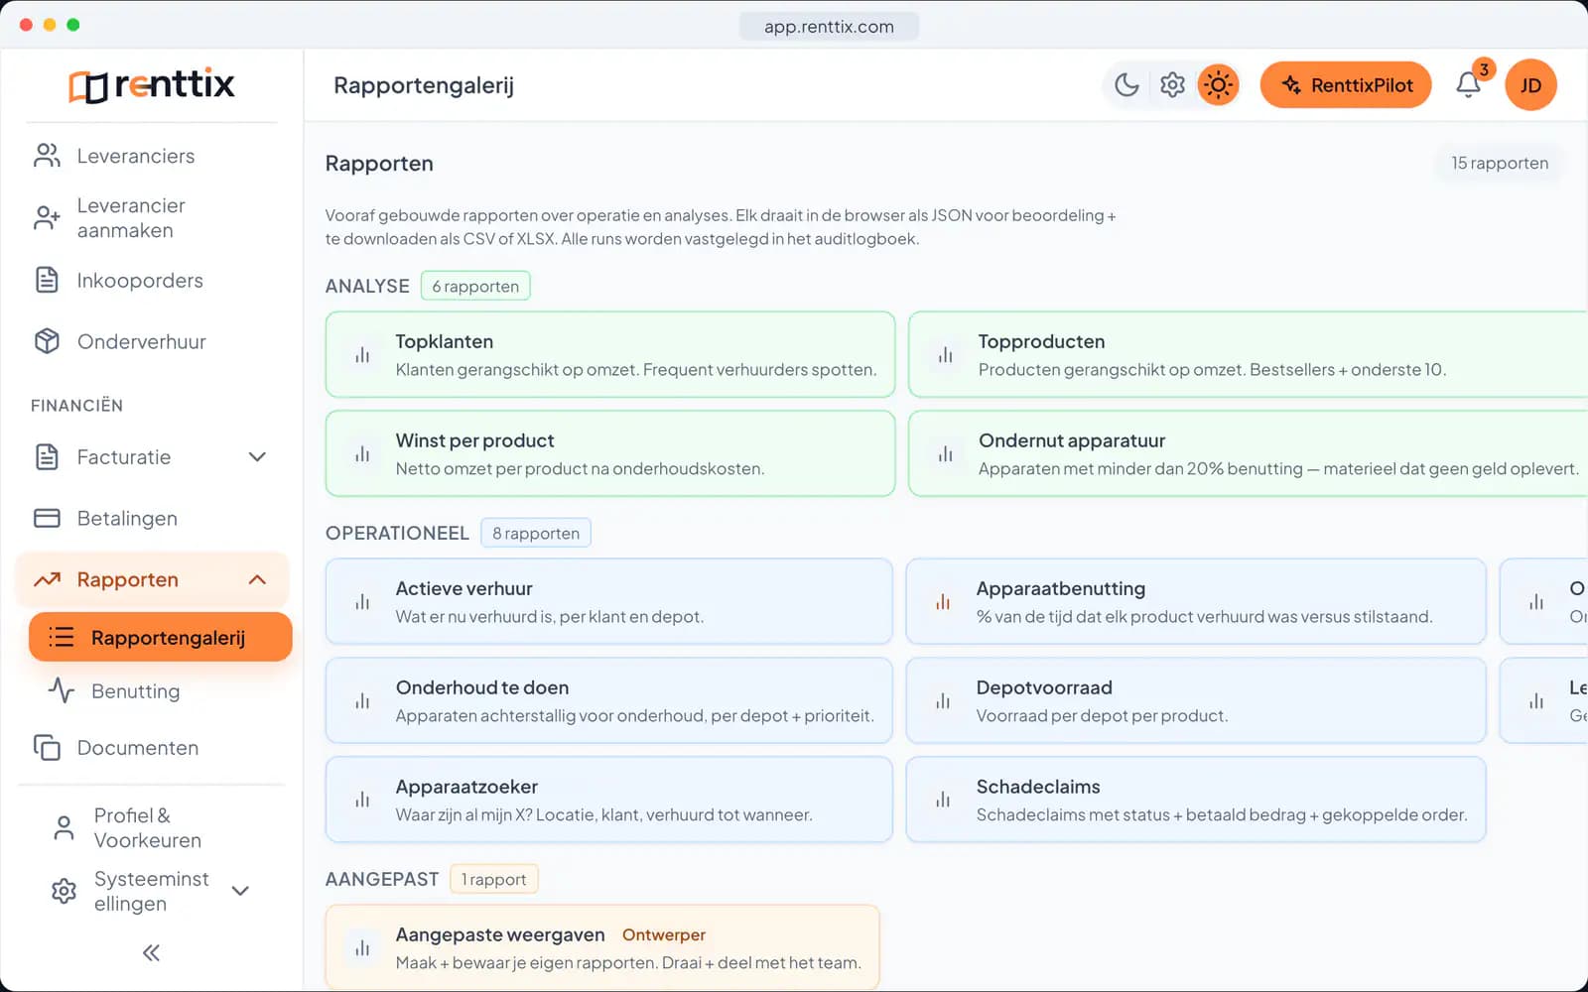Collapse the sidebar with double-chevron icon
The image size is (1588, 992).
[151, 953]
